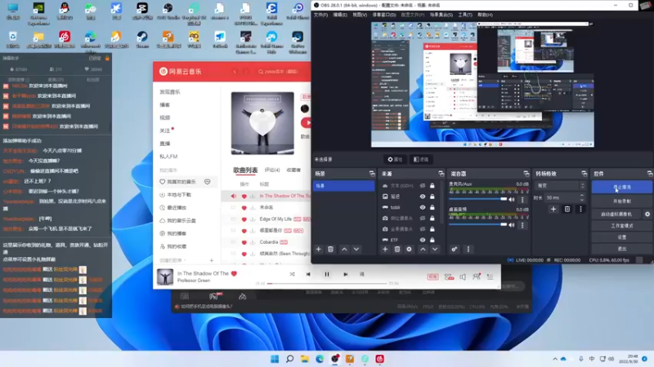Viewport: 654px width, 367px height.
Task: Hide the ETF source
Action: 423,240
